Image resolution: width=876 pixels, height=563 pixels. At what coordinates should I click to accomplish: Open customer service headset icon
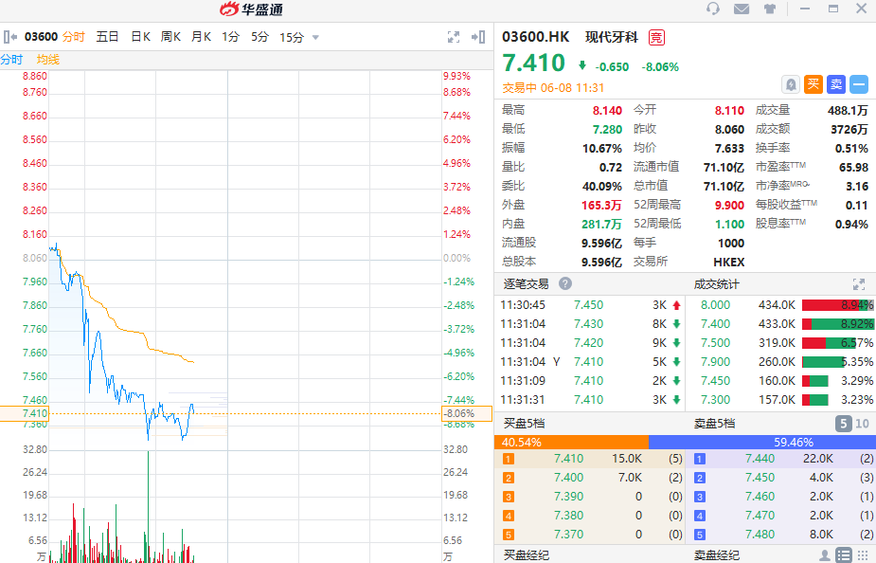(713, 9)
